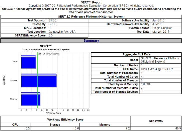
Task: Click the Number of Nodes label
Action: (x=126, y=65)
